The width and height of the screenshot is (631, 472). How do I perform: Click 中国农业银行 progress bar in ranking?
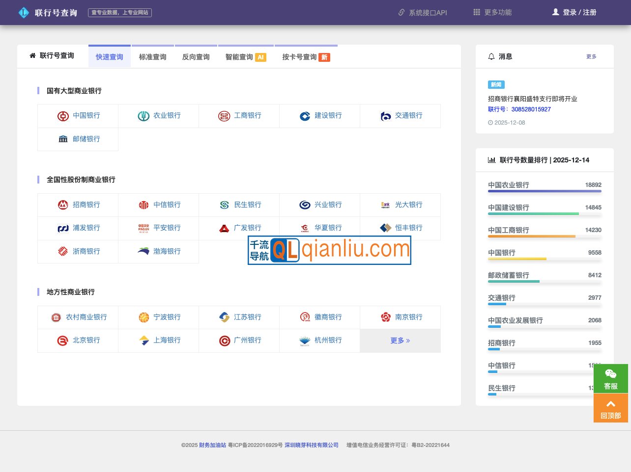tap(545, 191)
